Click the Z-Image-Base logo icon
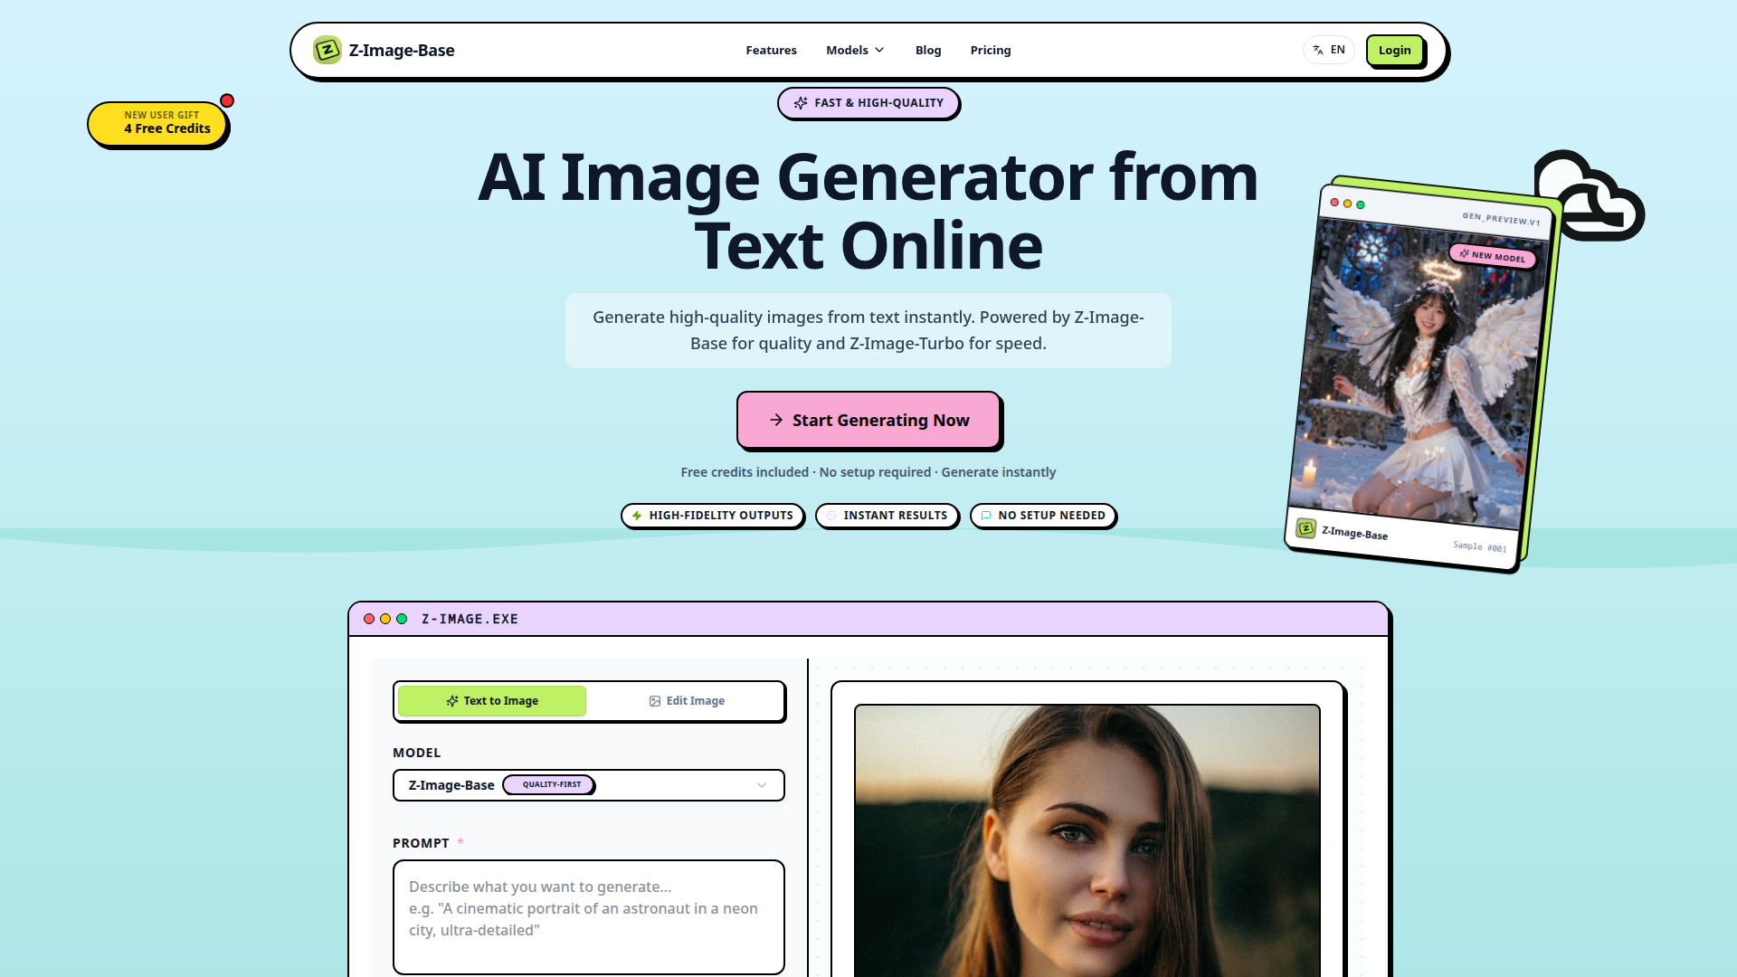 pyautogui.click(x=327, y=50)
